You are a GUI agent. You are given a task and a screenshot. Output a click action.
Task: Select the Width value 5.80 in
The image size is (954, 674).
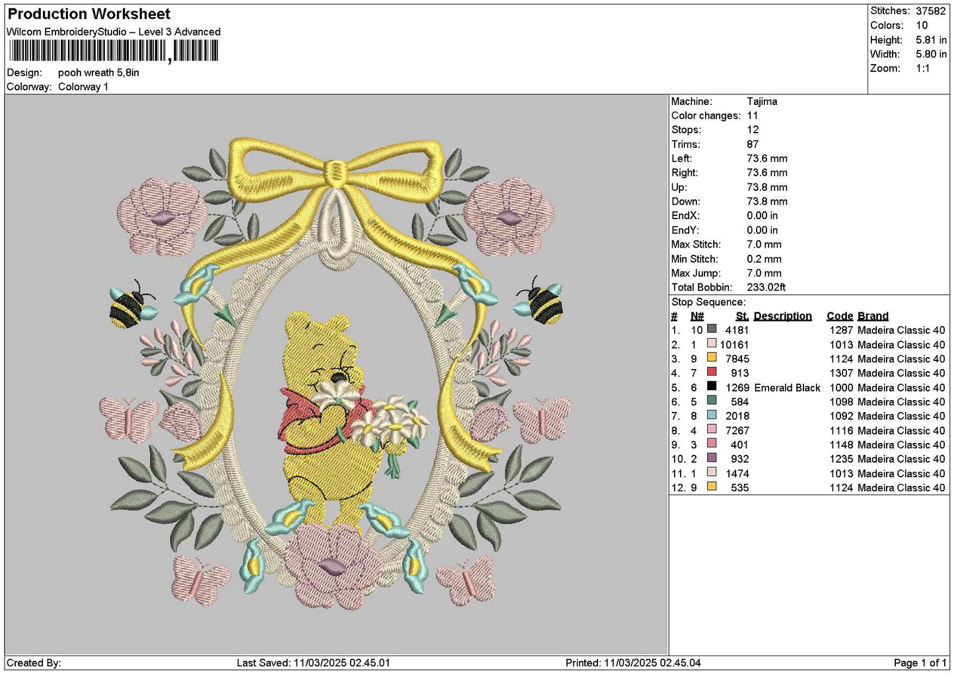(x=931, y=54)
